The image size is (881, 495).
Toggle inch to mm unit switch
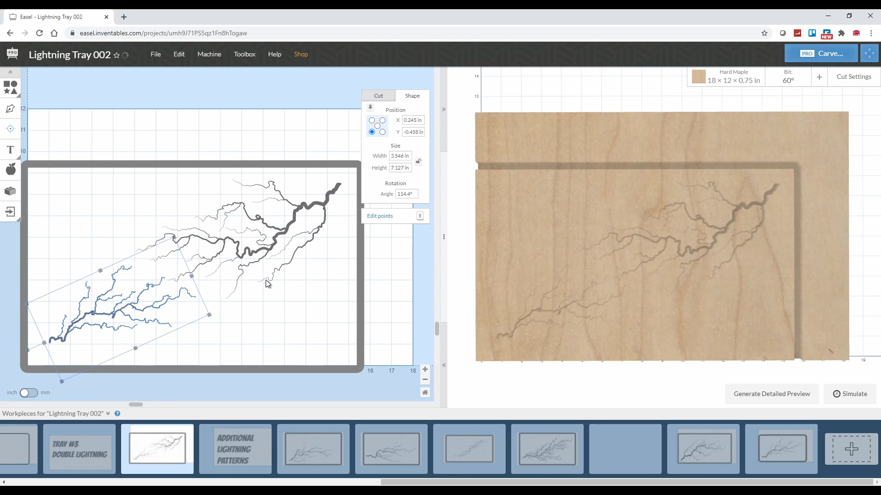[x=28, y=393]
